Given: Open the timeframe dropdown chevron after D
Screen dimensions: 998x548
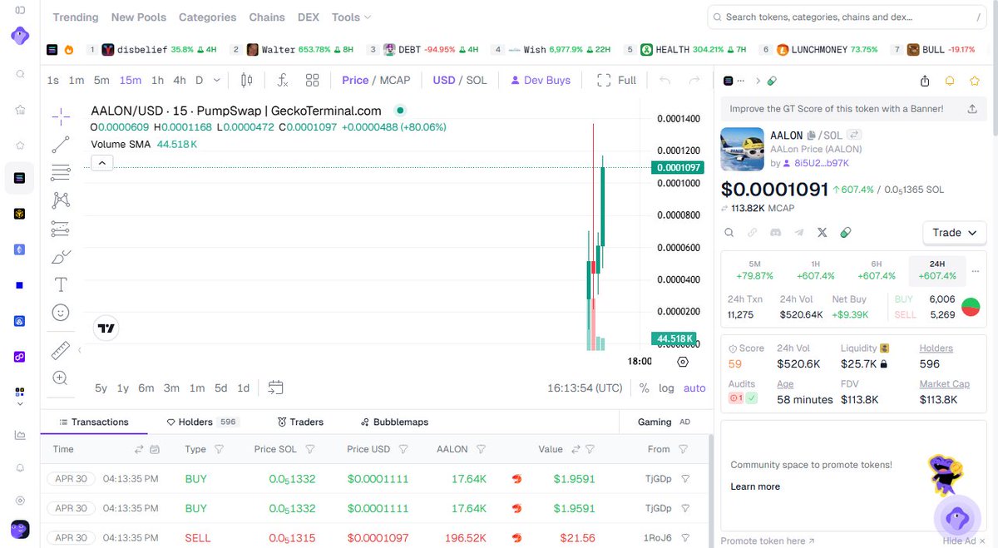Looking at the screenshot, I should pyautogui.click(x=217, y=80).
